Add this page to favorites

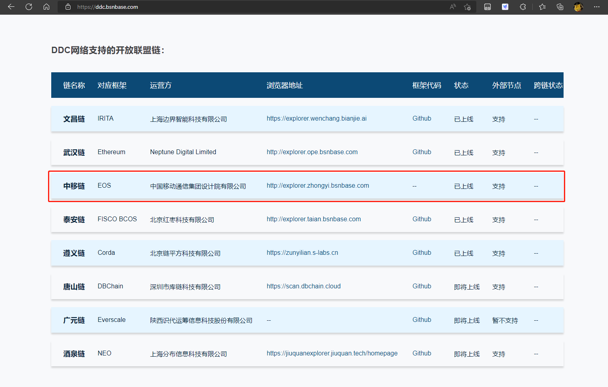pos(467,7)
